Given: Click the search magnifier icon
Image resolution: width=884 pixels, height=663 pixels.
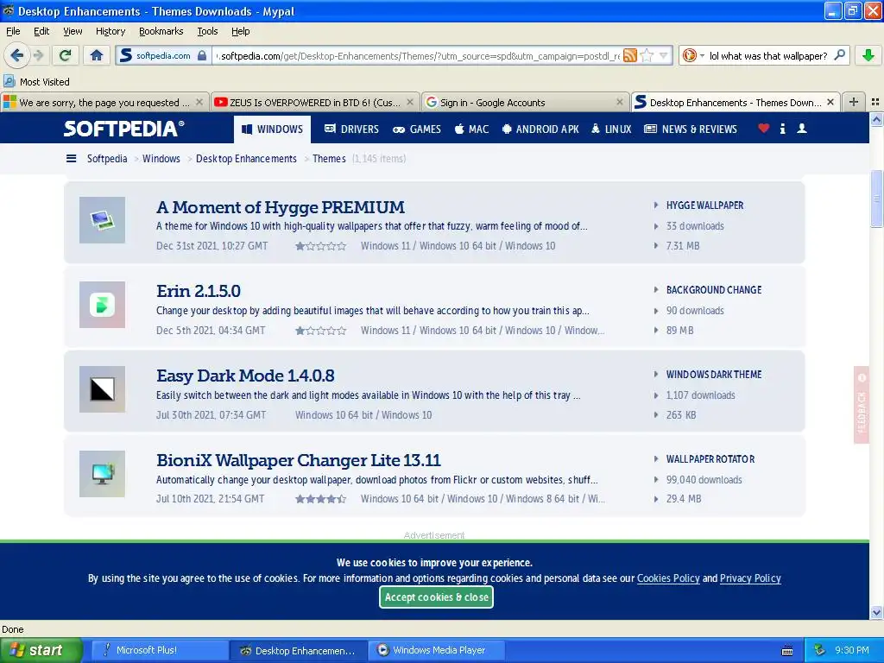Looking at the screenshot, I should (x=839, y=54).
